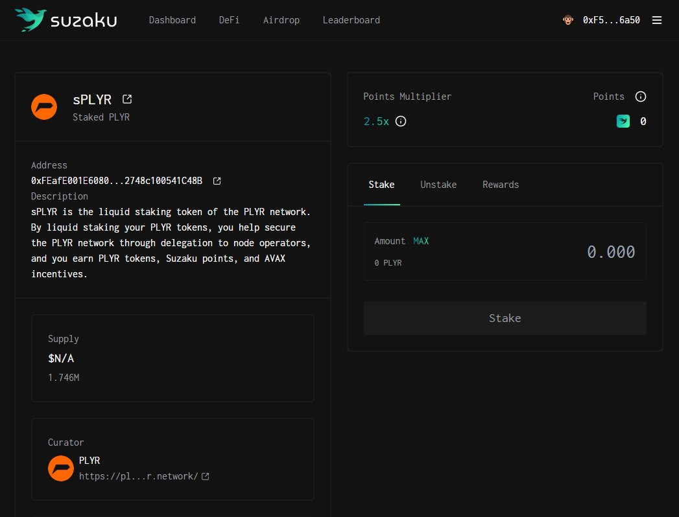Click the Points Multiplier label
This screenshot has width=679, height=517.
407,97
